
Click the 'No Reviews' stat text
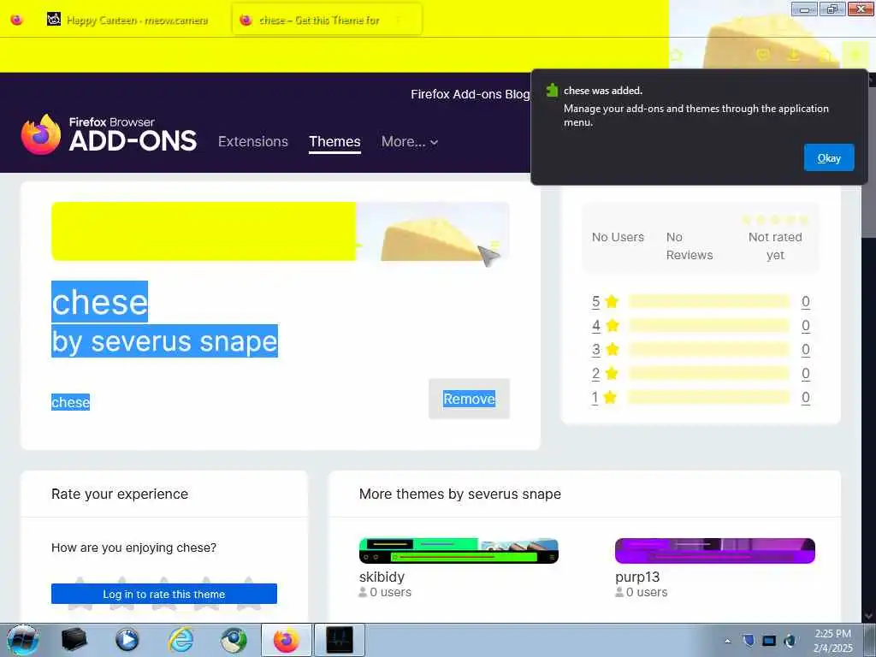tap(690, 246)
